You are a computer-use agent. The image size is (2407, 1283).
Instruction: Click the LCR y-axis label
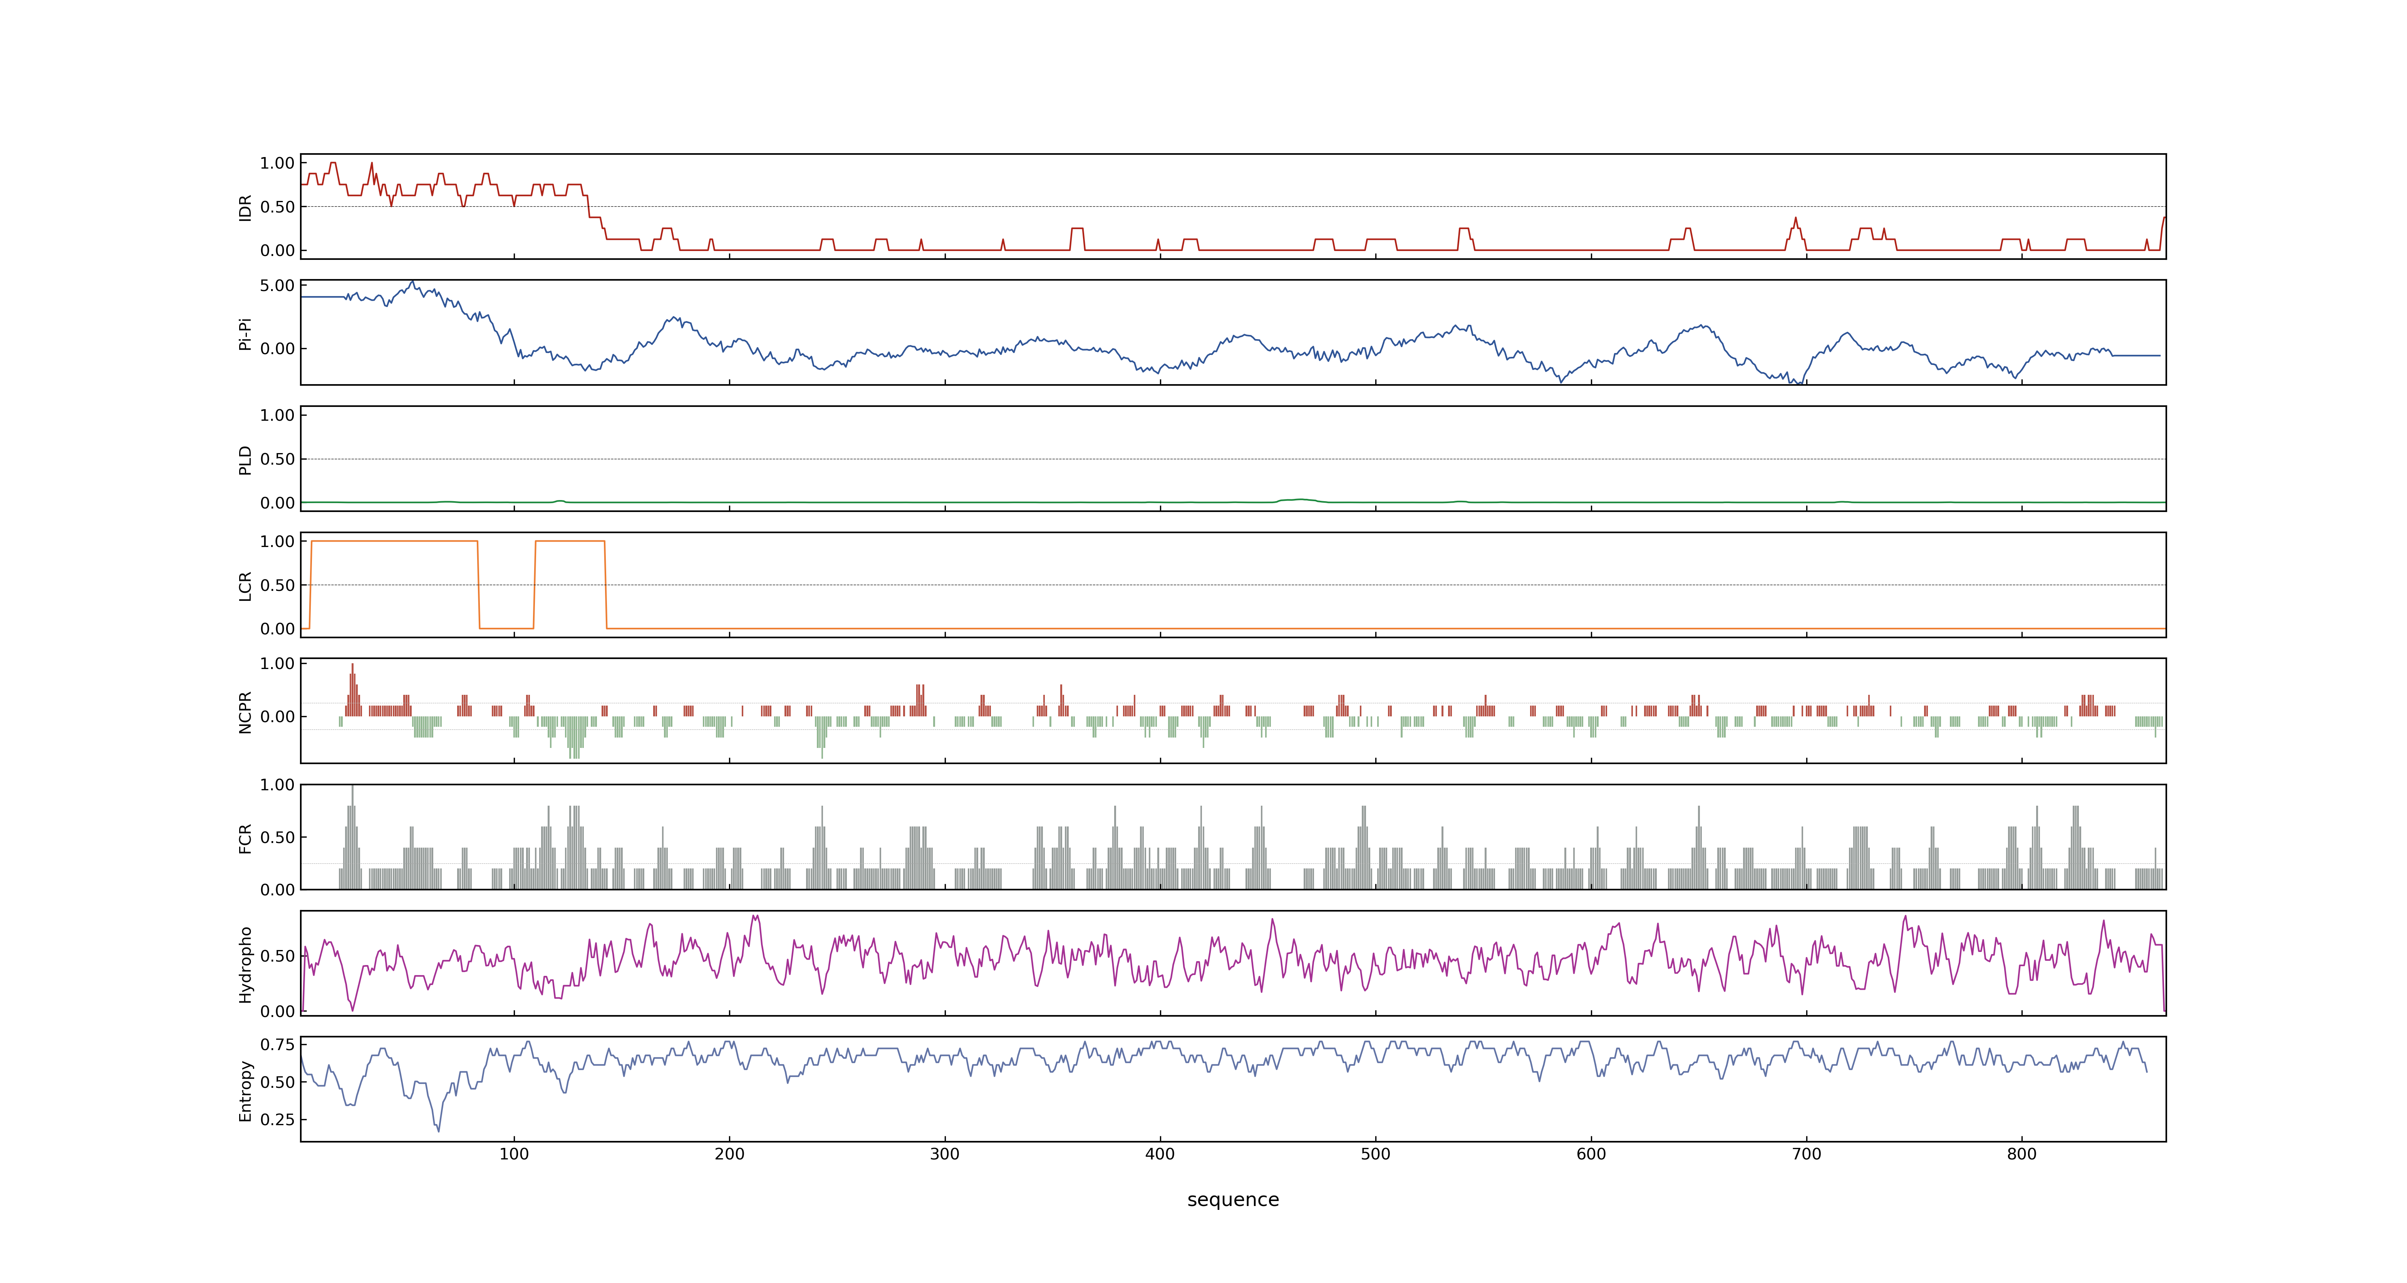245,585
